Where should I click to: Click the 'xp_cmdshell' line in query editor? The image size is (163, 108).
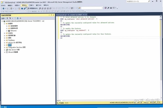point(75,30)
